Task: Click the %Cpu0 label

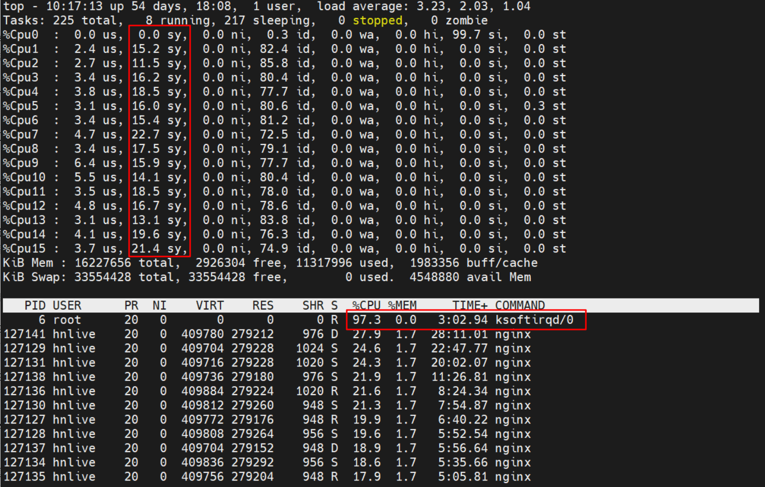Action: point(21,35)
